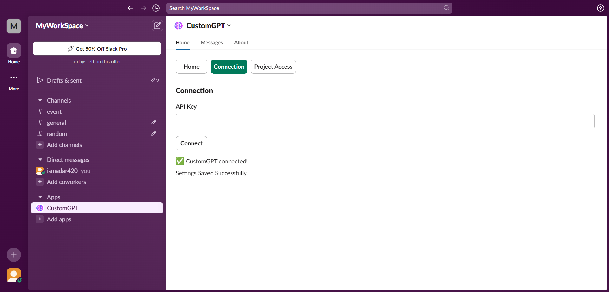This screenshot has height=292, width=609.
Task: Click the plus icon beside Add coworkers
Action: click(x=40, y=182)
